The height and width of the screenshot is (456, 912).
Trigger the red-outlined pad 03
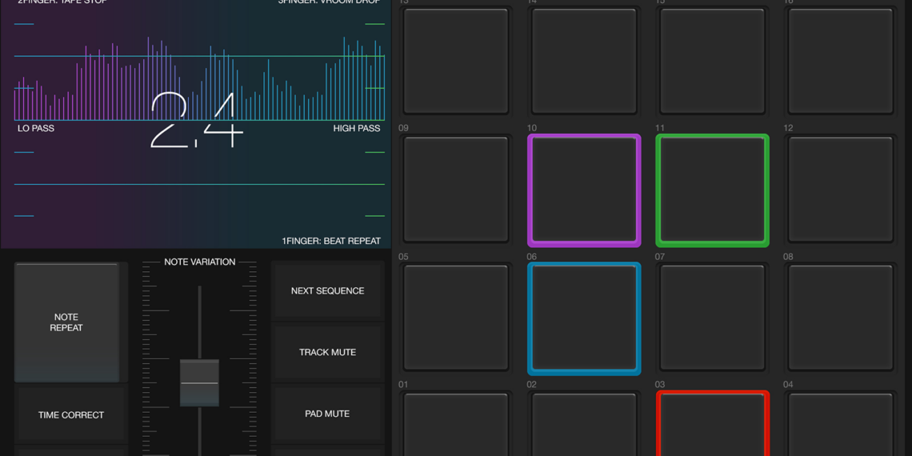(712, 426)
